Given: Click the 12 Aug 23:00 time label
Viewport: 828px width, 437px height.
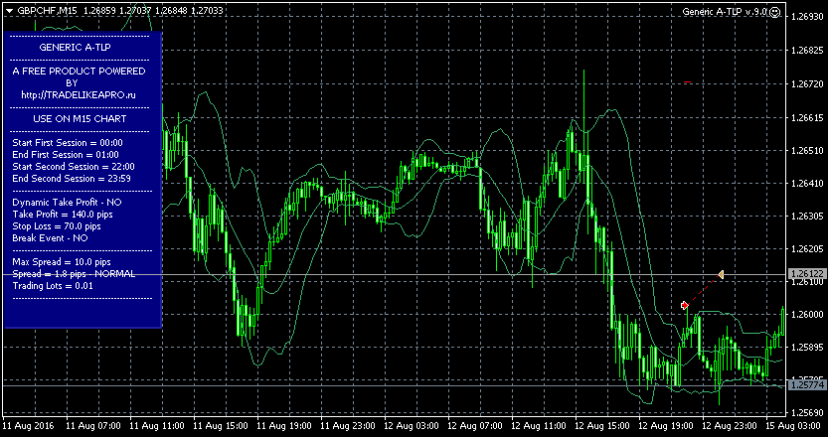Looking at the screenshot, I should point(730,425).
